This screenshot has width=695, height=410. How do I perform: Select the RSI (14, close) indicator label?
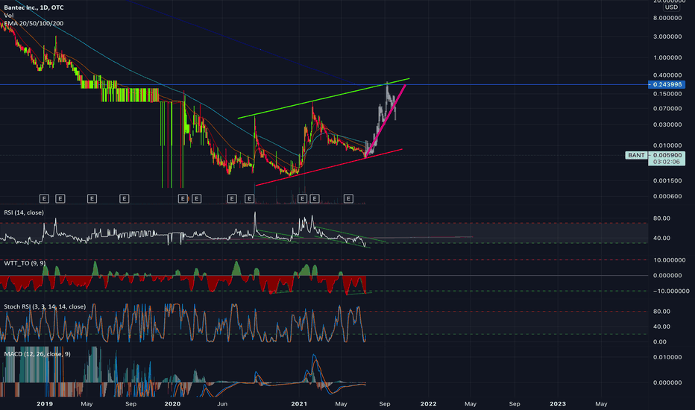point(24,212)
